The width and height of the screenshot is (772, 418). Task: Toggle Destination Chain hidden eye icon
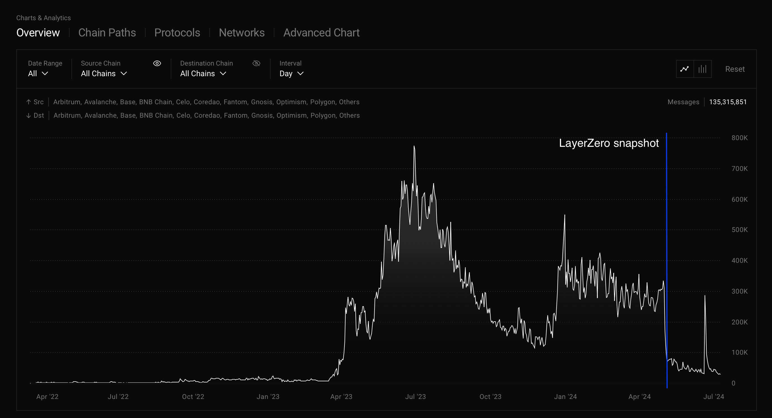coord(256,63)
